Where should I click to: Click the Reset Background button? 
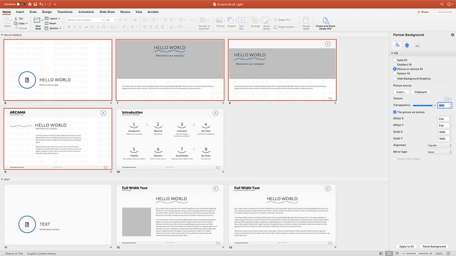tap(434, 246)
